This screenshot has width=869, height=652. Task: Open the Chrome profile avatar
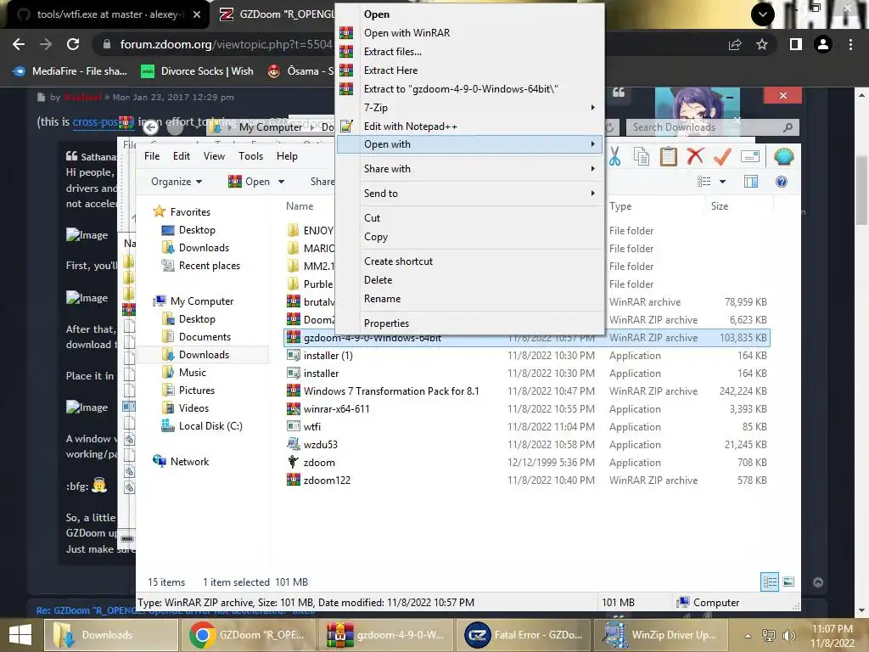[x=822, y=44]
